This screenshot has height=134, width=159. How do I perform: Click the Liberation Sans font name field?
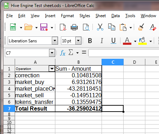(30, 41)
